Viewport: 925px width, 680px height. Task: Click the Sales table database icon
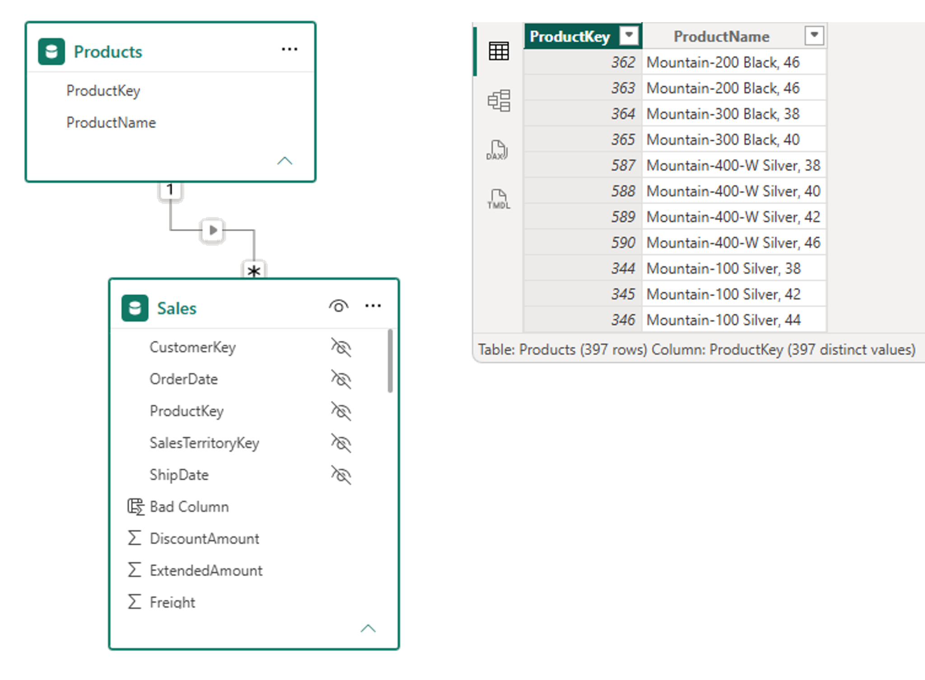135,308
